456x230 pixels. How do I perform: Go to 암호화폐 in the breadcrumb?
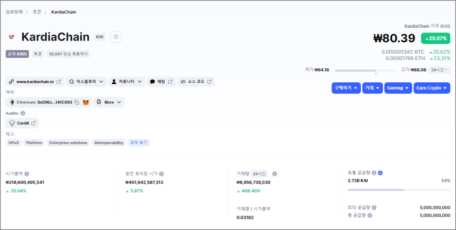(14, 12)
